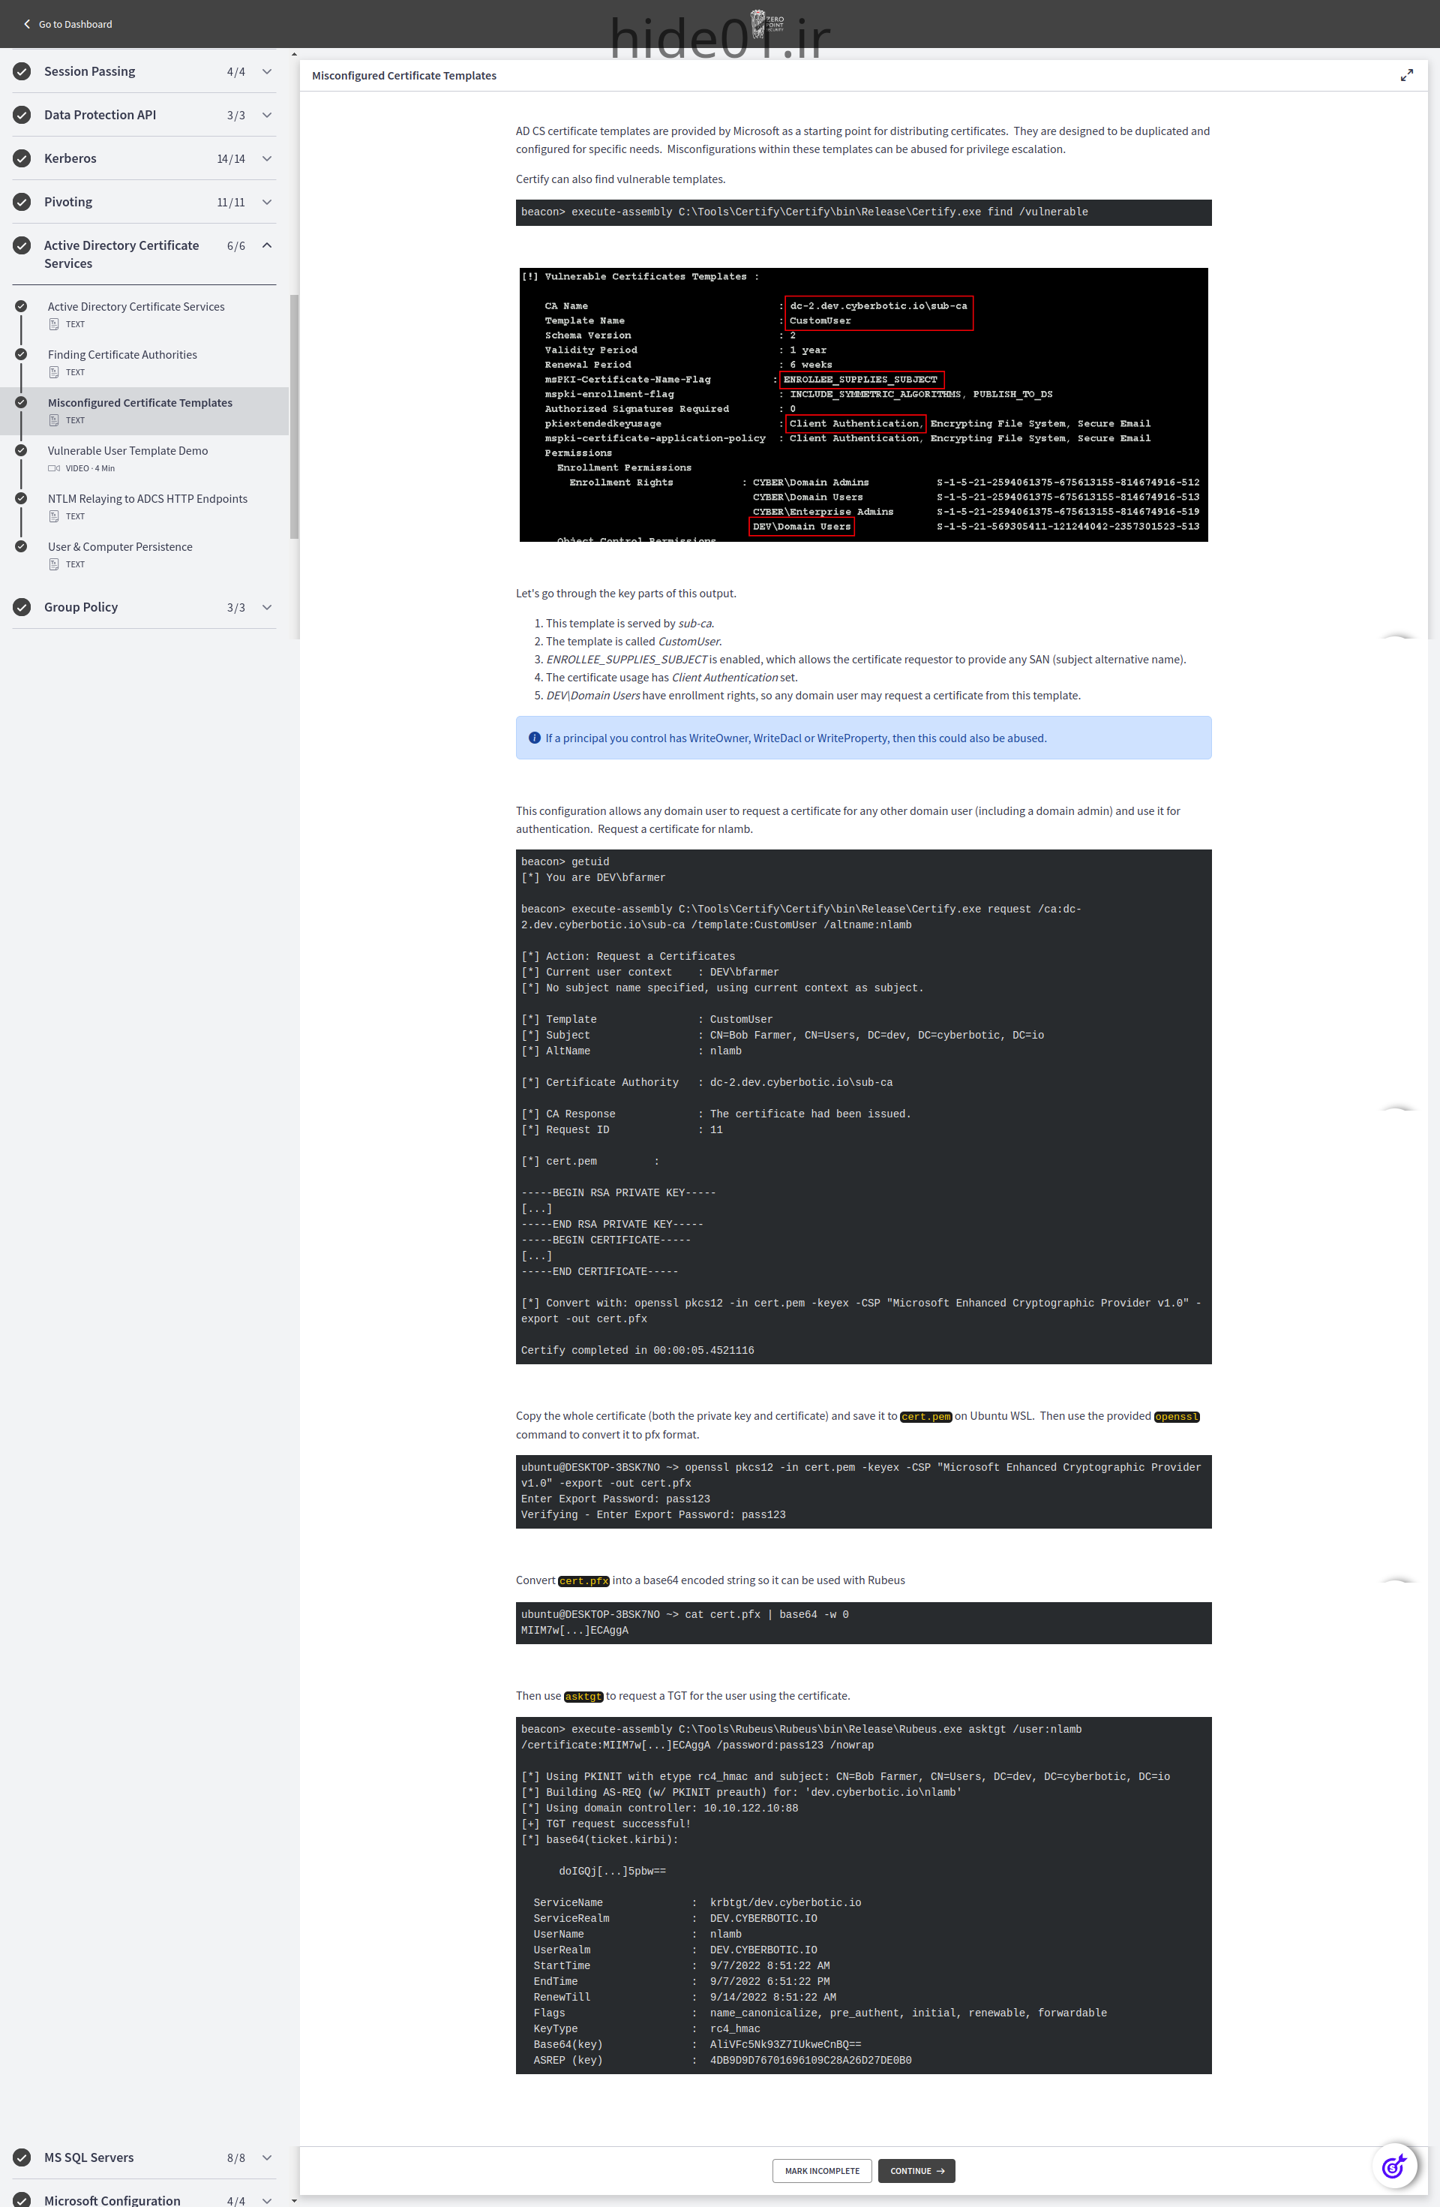1440x2207 pixels.
Task: Click the MS SQL Servers completed checkmark
Action: (22, 2158)
